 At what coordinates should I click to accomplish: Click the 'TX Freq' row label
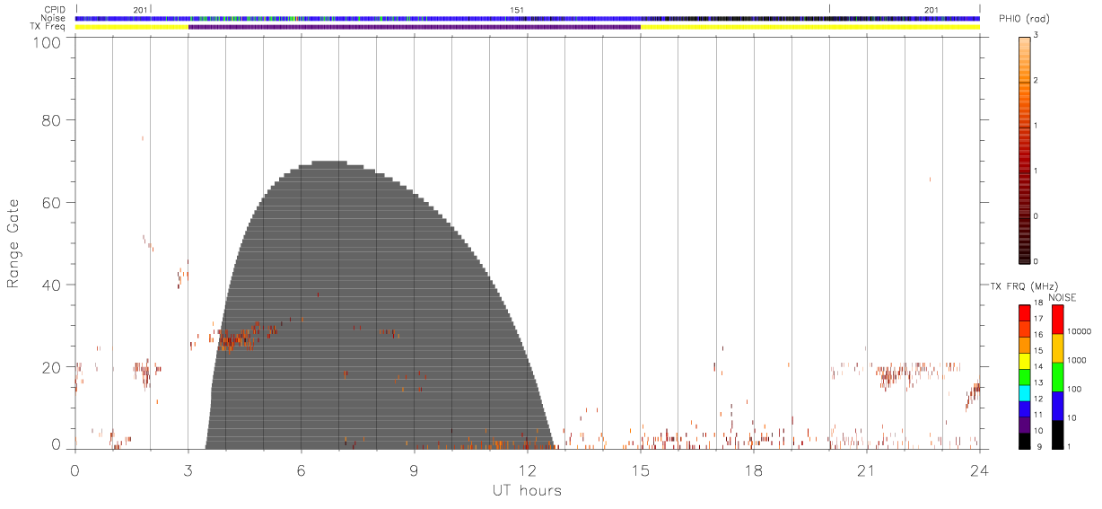(49, 27)
